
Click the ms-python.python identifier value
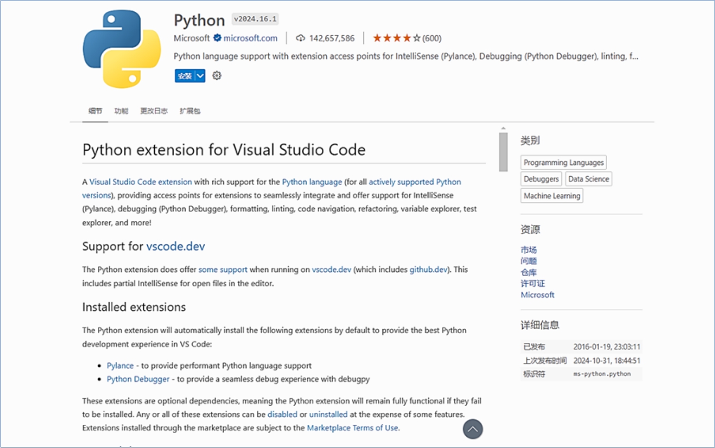tap(602, 374)
